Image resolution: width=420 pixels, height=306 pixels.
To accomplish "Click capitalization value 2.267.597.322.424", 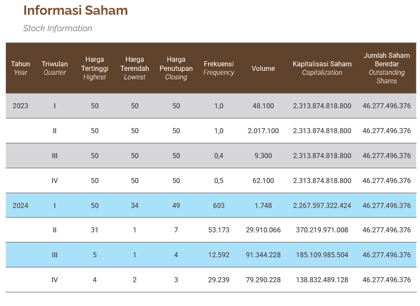I will pyautogui.click(x=322, y=205).
